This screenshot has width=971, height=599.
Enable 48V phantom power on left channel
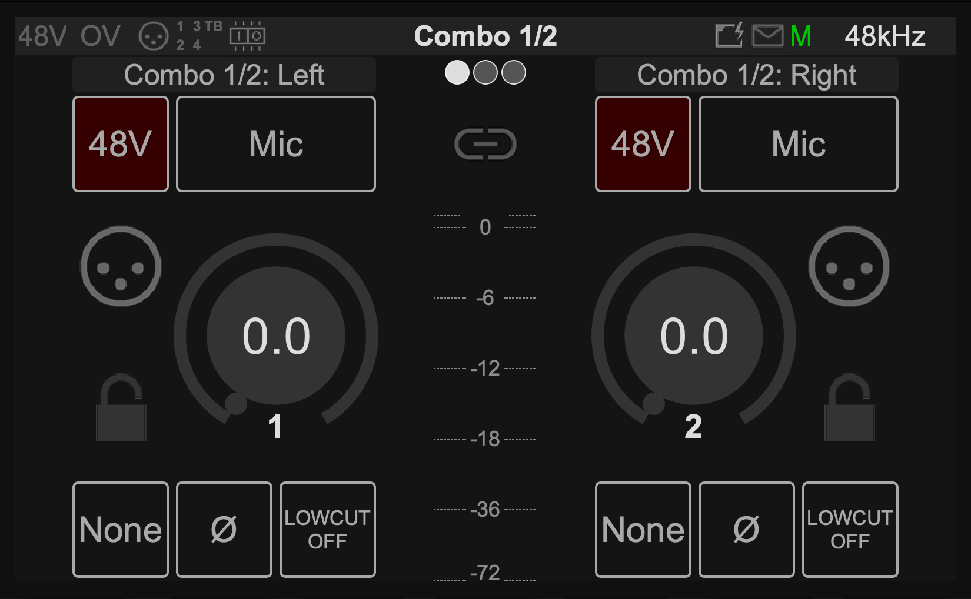tap(121, 145)
